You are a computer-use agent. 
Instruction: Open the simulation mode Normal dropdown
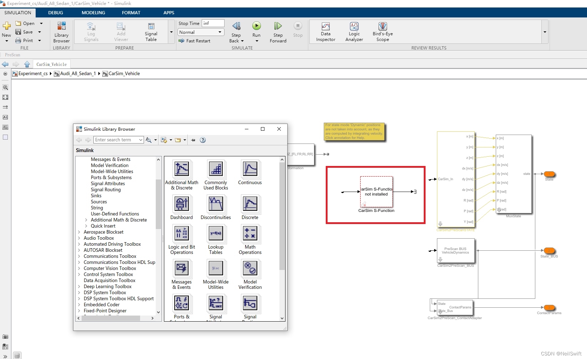[201, 32]
